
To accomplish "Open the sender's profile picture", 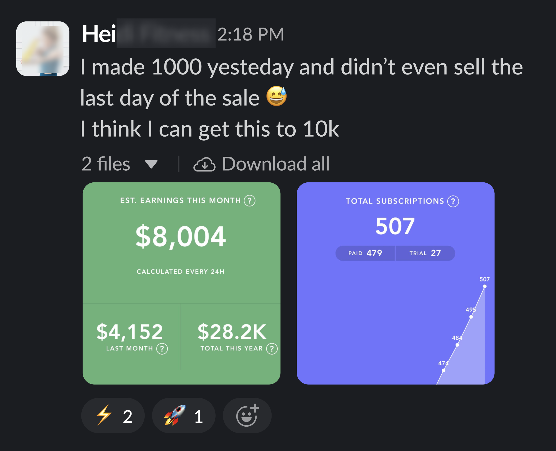I will [43, 49].
